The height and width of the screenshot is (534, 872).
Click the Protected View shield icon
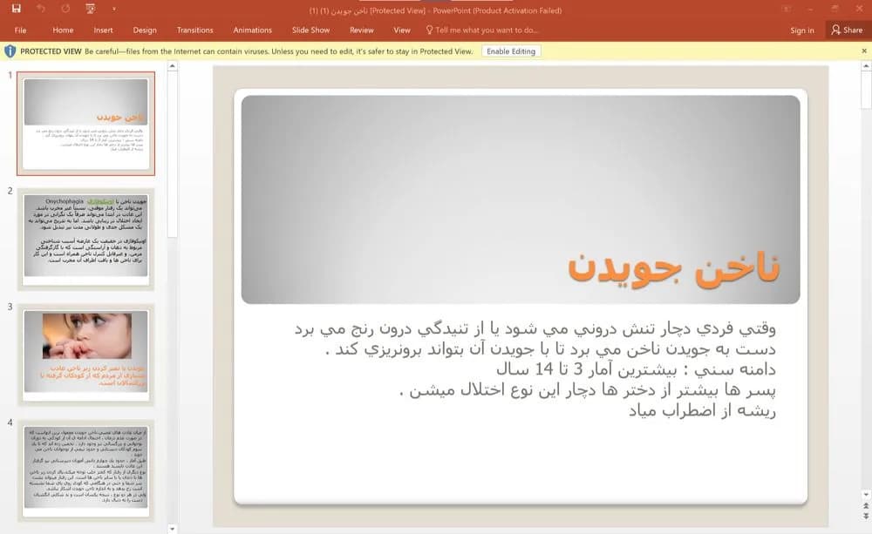(10, 51)
